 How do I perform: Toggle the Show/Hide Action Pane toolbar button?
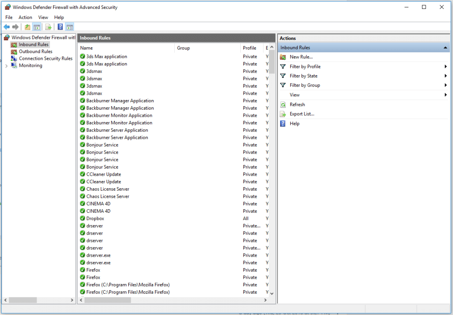(x=69, y=27)
